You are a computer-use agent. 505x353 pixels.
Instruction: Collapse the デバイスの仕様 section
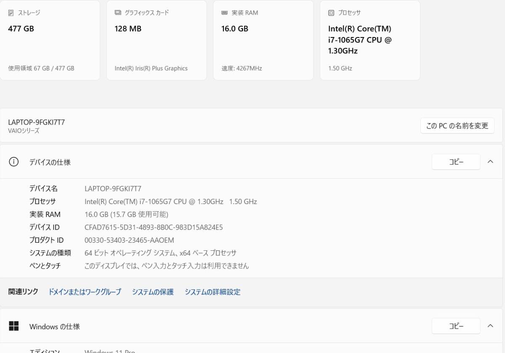490,162
